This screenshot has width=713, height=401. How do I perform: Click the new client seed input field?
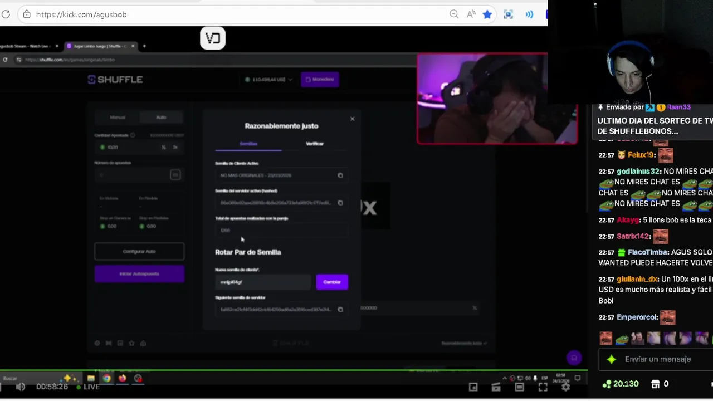pyautogui.click(x=263, y=282)
